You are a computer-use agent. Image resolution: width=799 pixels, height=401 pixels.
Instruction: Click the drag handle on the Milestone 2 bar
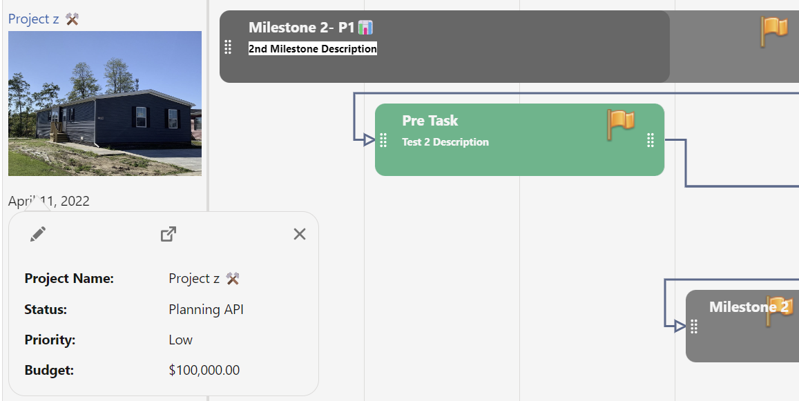(693, 326)
